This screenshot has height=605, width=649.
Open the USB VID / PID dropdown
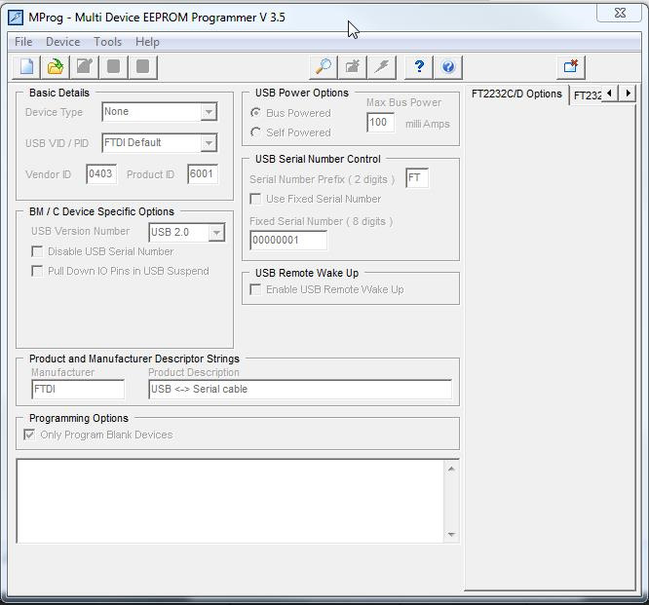208,143
